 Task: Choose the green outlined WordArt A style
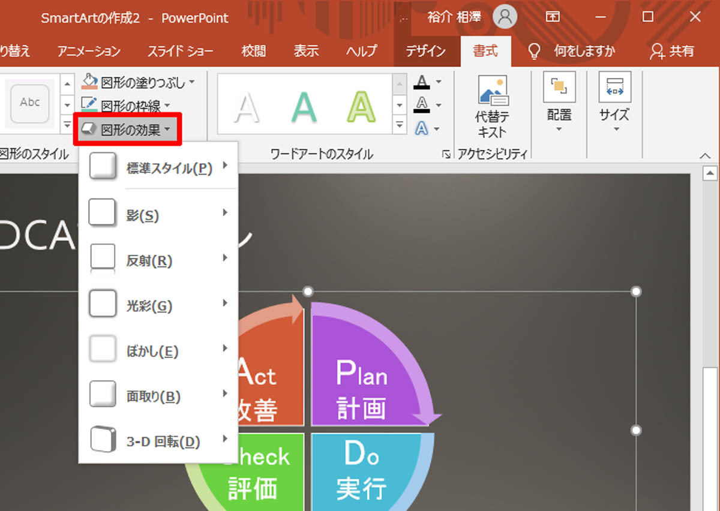click(x=361, y=107)
